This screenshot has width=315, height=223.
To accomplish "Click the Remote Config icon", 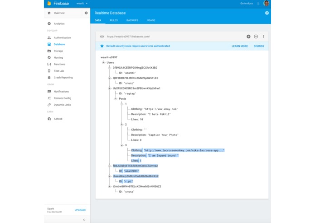I will [x=49, y=98].
